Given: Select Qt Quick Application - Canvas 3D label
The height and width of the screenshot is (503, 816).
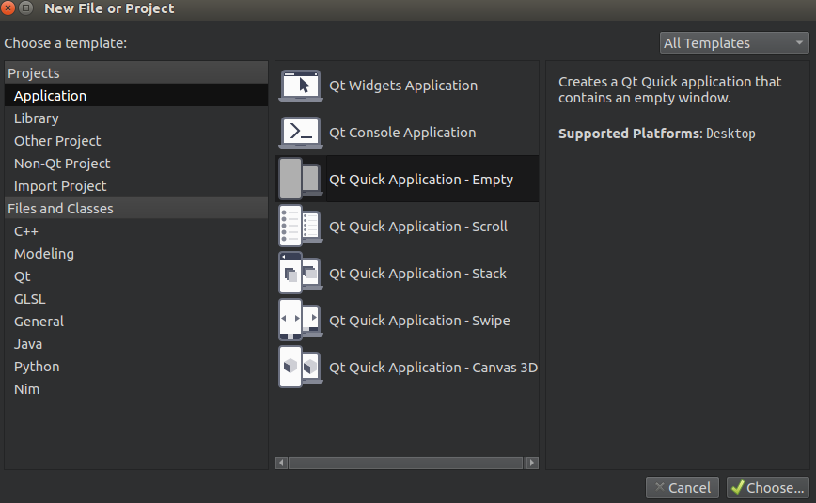Looking at the screenshot, I should (x=433, y=367).
